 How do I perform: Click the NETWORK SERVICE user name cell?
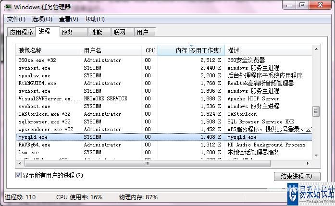coord(106,98)
